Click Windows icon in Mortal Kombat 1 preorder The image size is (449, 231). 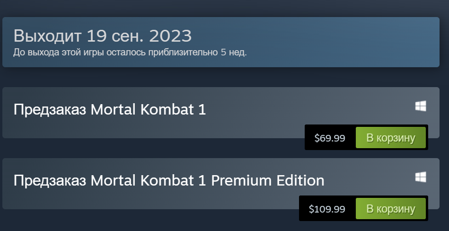[x=421, y=106]
